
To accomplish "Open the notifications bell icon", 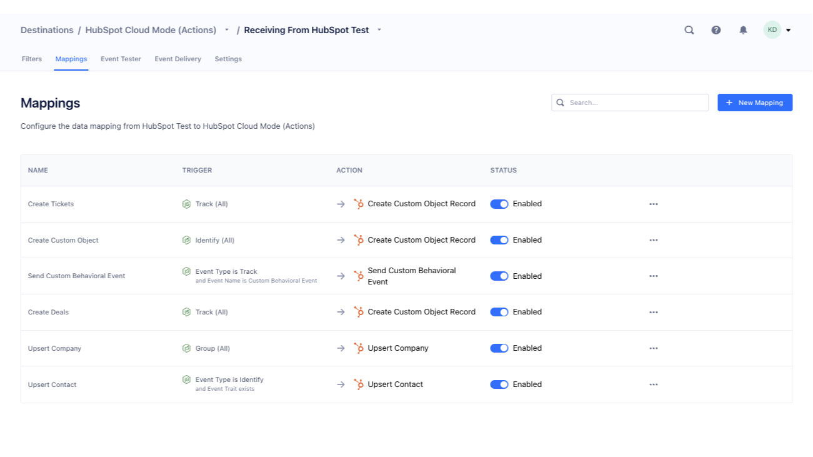I will click(743, 30).
